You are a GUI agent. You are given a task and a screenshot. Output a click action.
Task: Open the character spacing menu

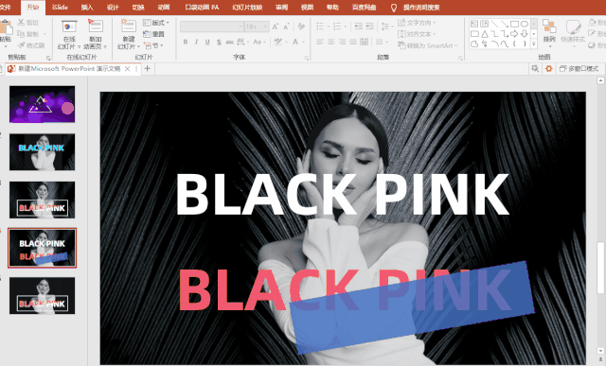pos(242,42)
